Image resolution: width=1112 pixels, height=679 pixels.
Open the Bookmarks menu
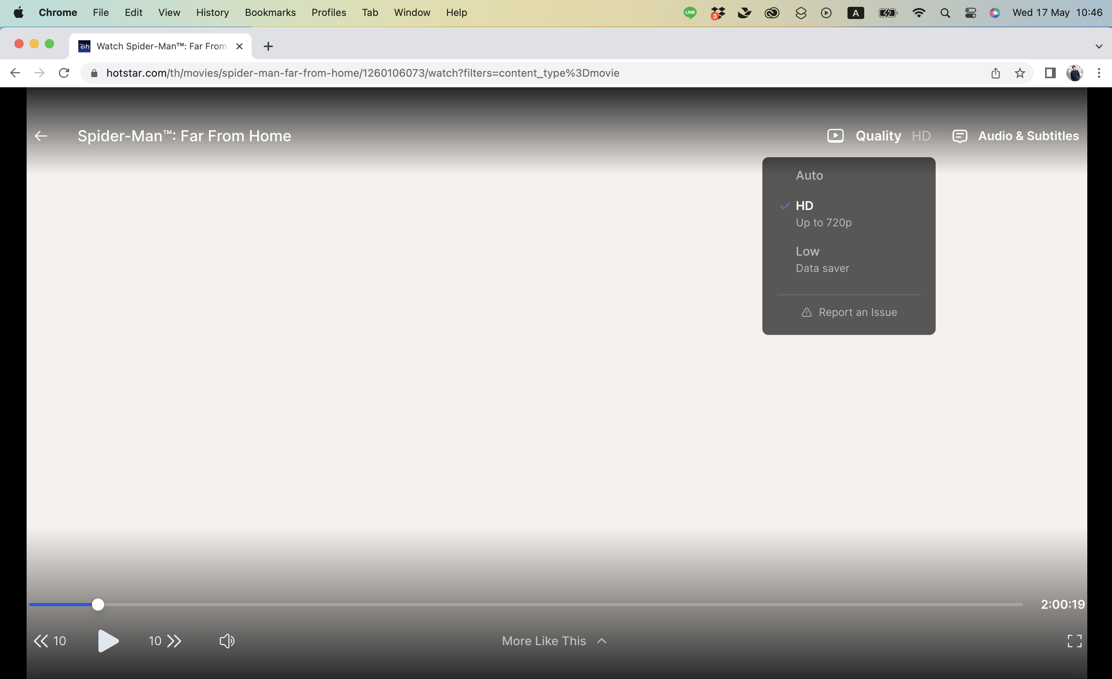(x=270, y=13)
